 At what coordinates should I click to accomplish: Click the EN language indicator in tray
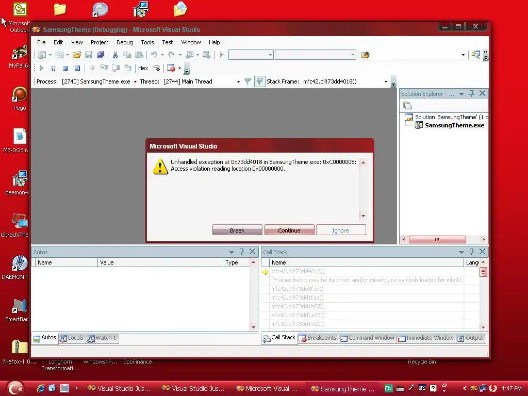point(388,388)
